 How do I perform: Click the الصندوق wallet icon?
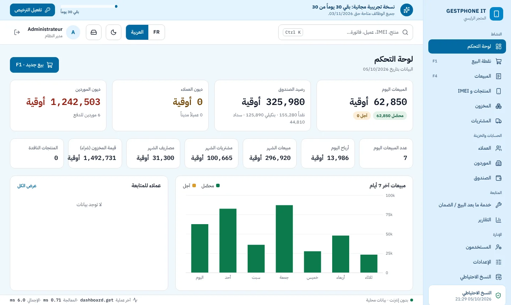499,178
